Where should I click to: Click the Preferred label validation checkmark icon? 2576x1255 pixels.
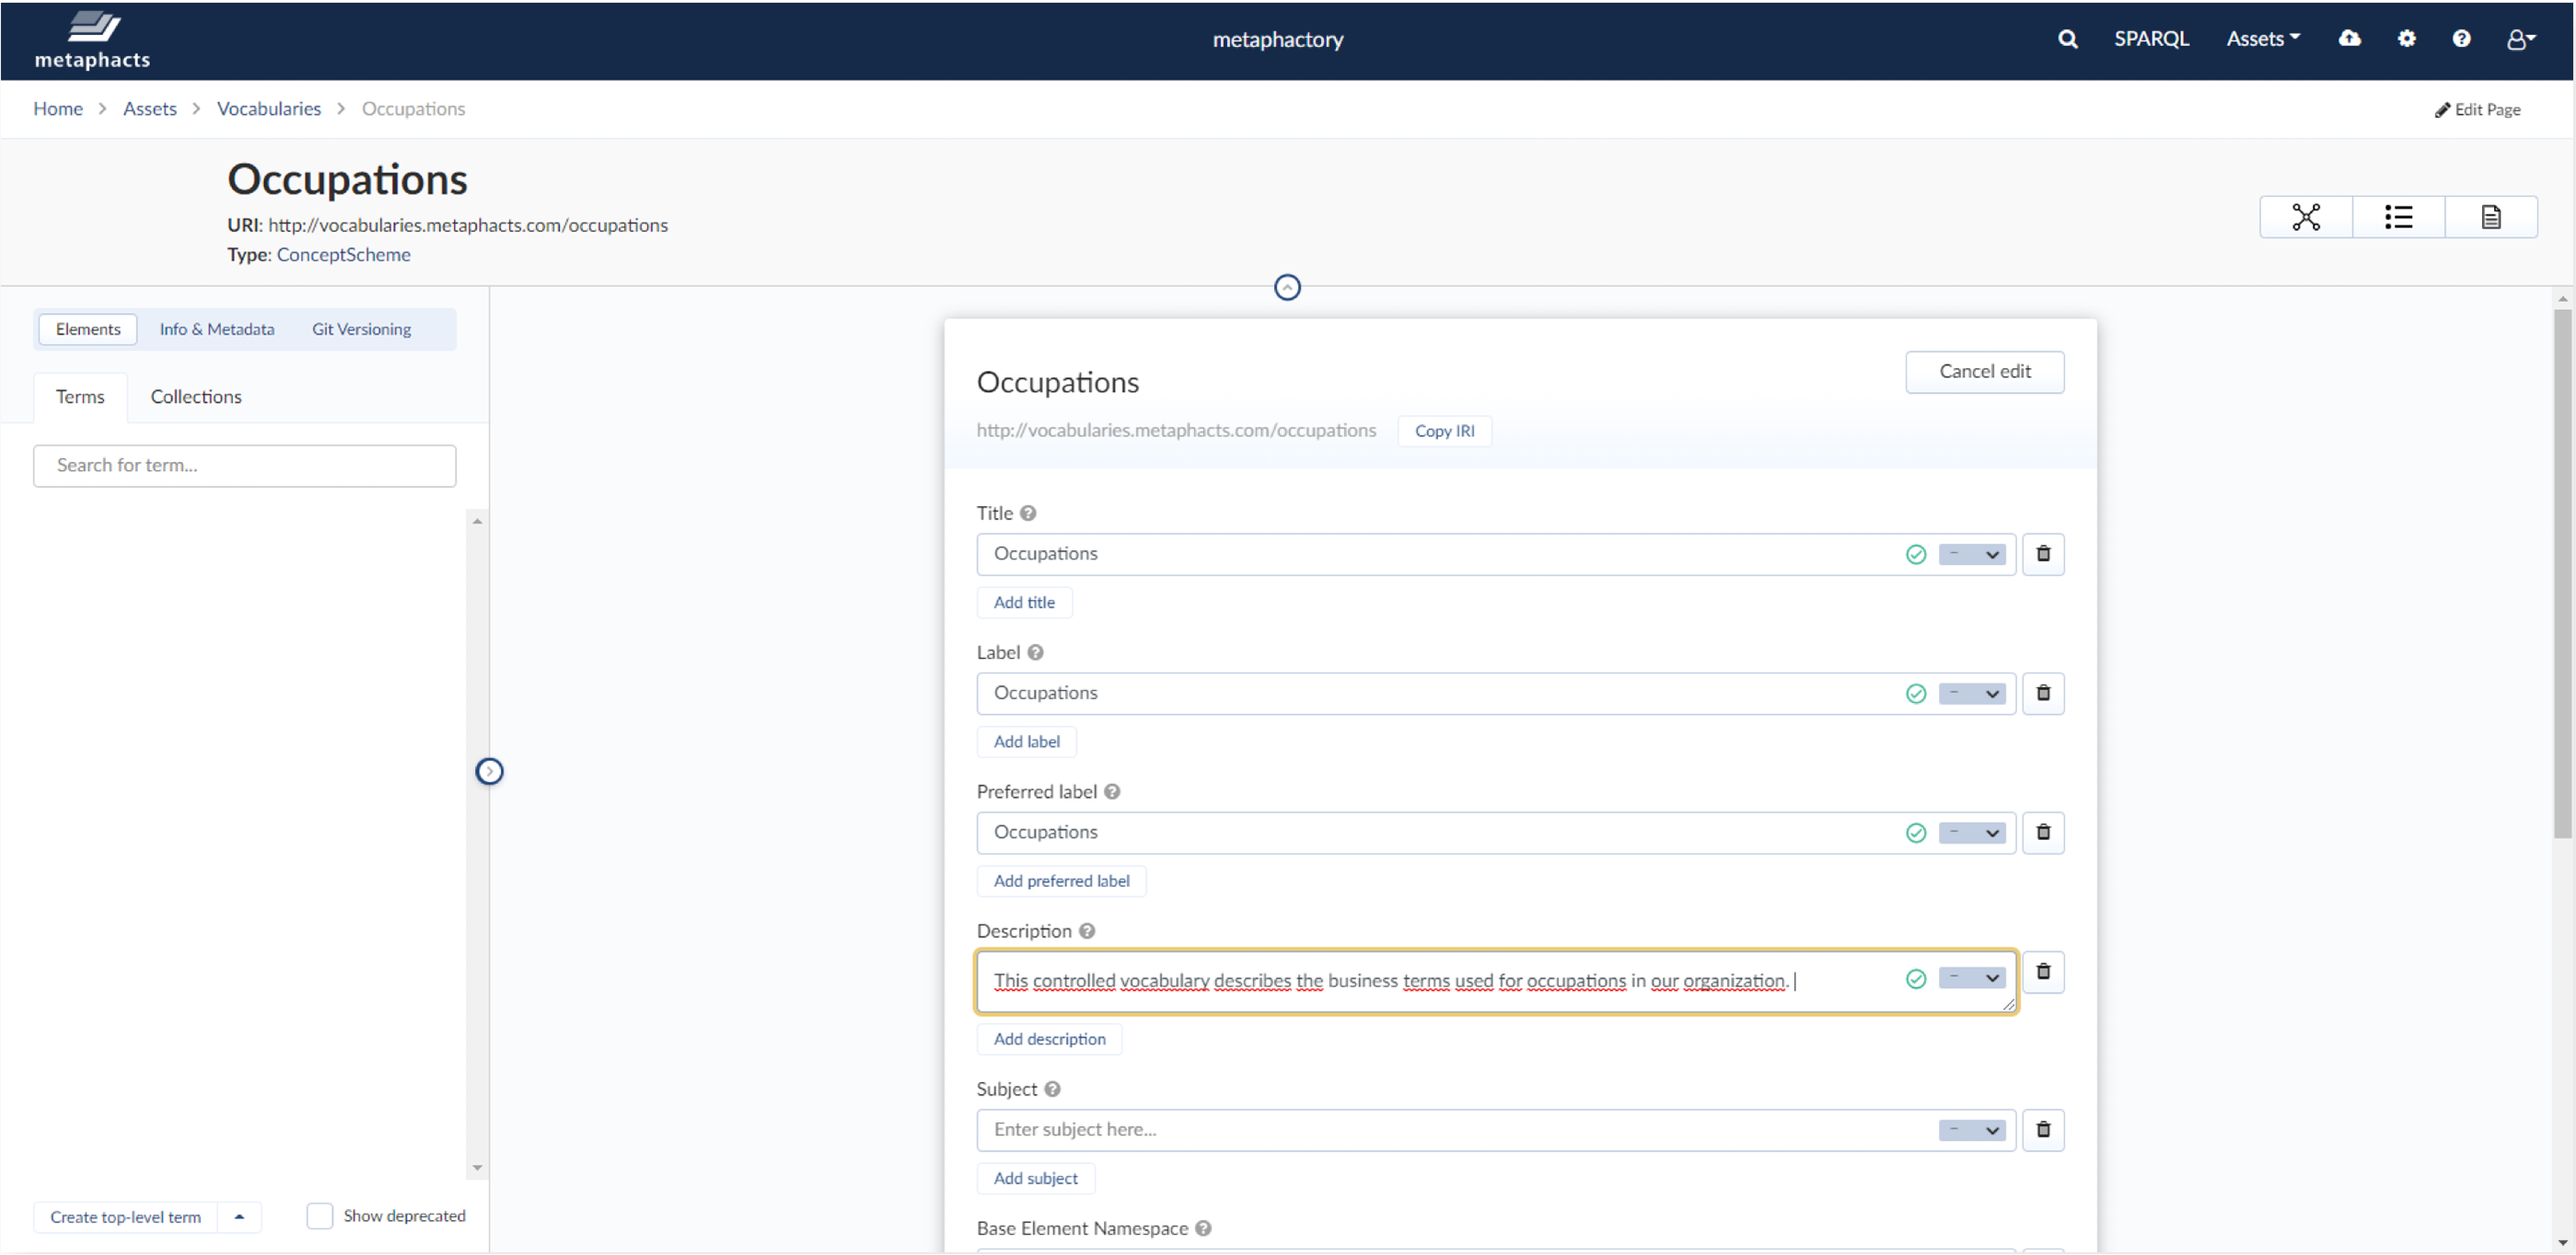pyautogui.click(x=1915, y=834)
